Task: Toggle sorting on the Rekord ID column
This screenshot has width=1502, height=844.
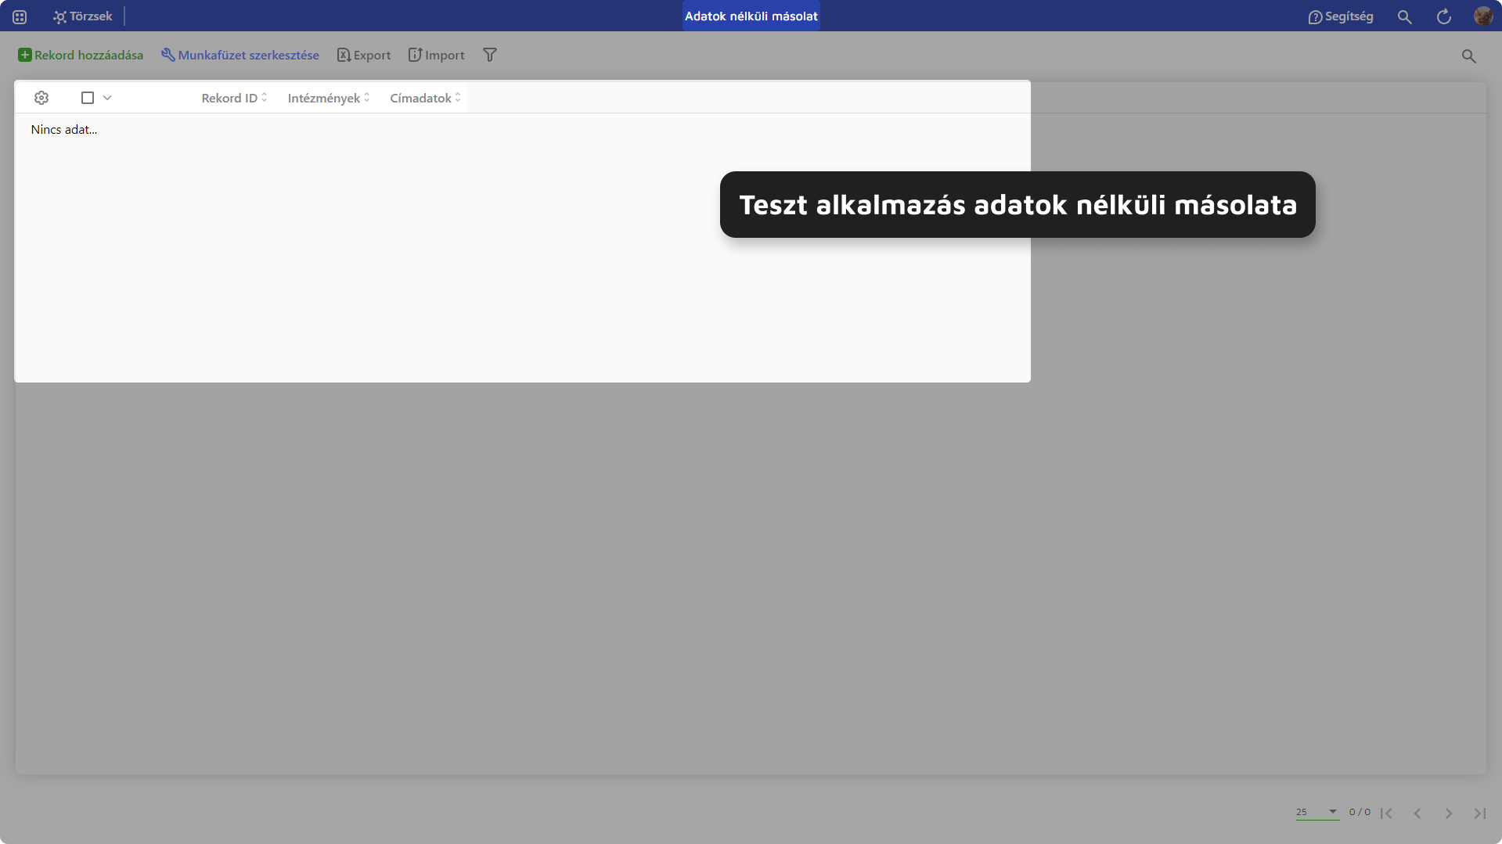Action: 264,97
